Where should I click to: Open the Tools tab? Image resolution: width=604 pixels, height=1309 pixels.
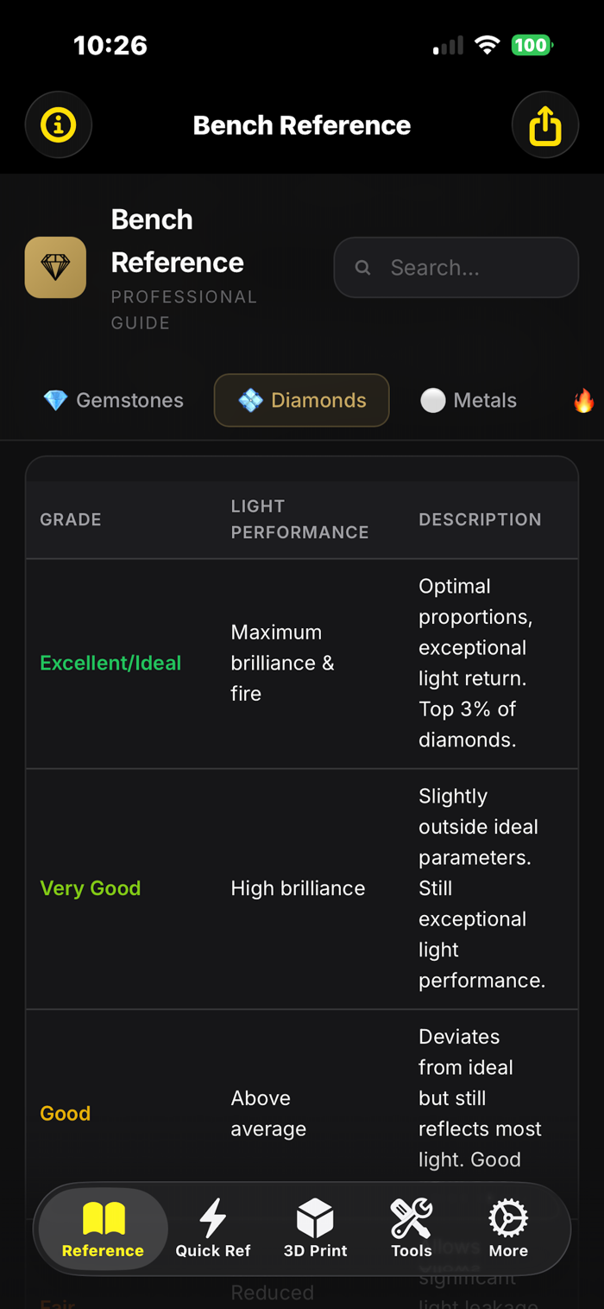[412, 1228]
